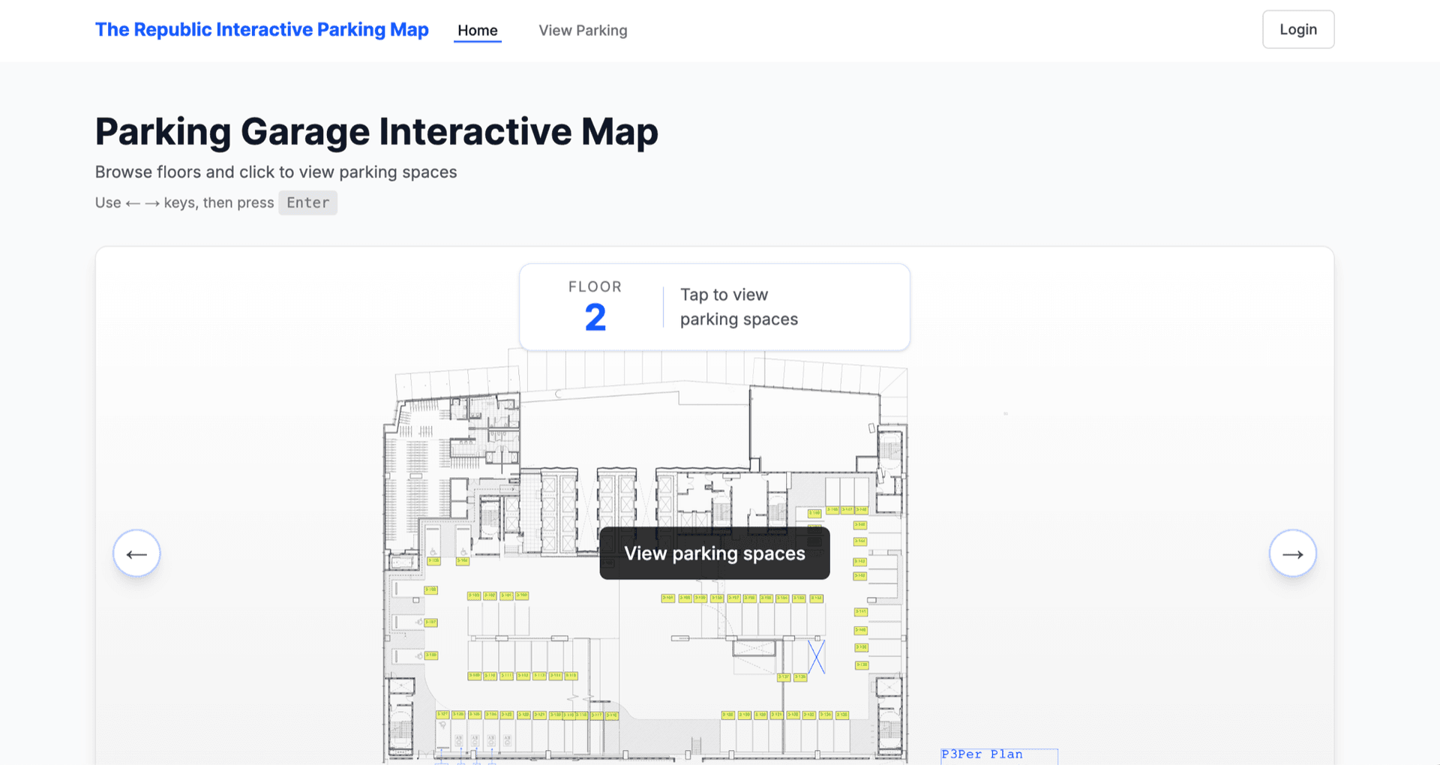Screen dimensions: 1440x765
Task: Click the right arrow next floor button
Action: click(1292, 553)
